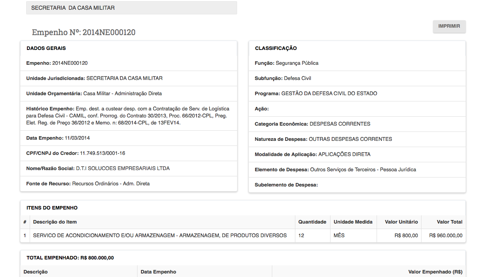Click the Valor Total column header
The width and height of the screenshot is (493, 277).
[443, 222]
